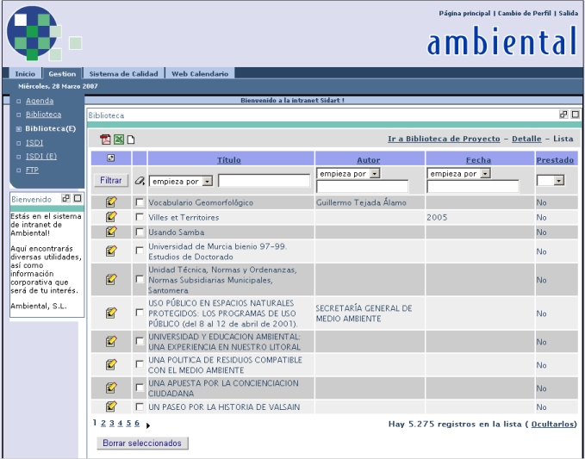Edit Unidad Técnica, Normas record icon

111,279
